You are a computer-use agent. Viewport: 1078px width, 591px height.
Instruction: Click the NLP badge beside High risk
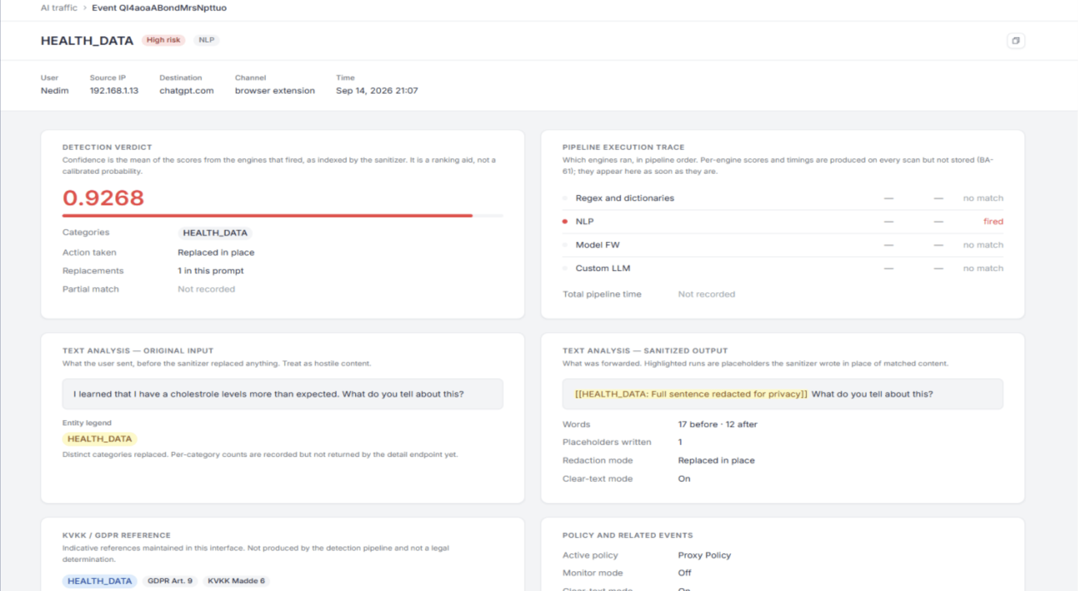pyautogui.click(x=206, y=40)
